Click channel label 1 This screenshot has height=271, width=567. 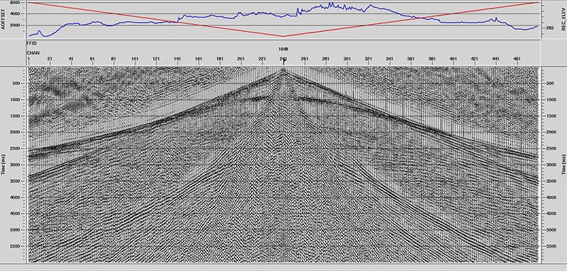point(28,59)
